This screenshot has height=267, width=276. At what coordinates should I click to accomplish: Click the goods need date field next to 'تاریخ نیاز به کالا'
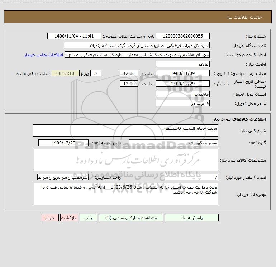(63, 143)
